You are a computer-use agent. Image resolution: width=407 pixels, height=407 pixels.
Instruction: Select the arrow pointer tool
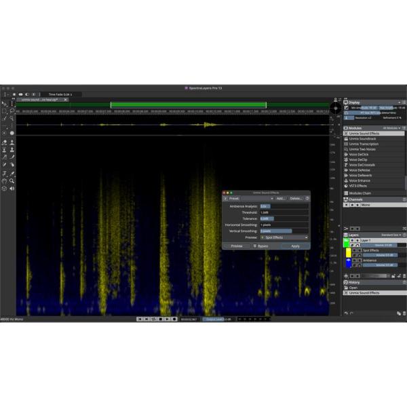pos(5,104)
